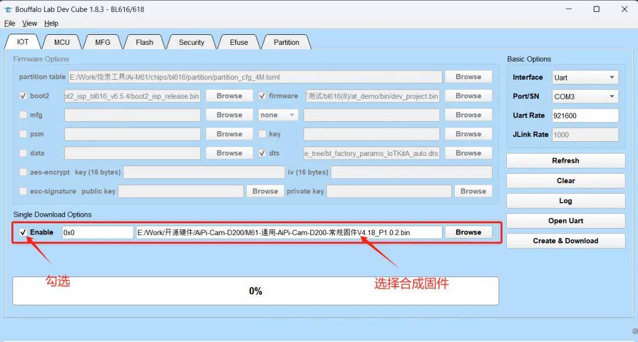Enable the key checkbox
Image resolution: width=638 pixels, height=342 pixels.
point(262,134)
